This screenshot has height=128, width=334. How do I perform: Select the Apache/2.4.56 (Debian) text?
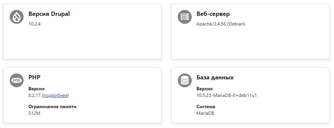click(221, 24)
